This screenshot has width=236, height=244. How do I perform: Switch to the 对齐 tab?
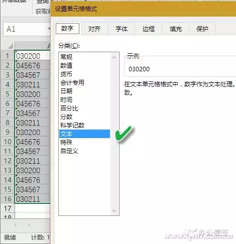[94, 29]
